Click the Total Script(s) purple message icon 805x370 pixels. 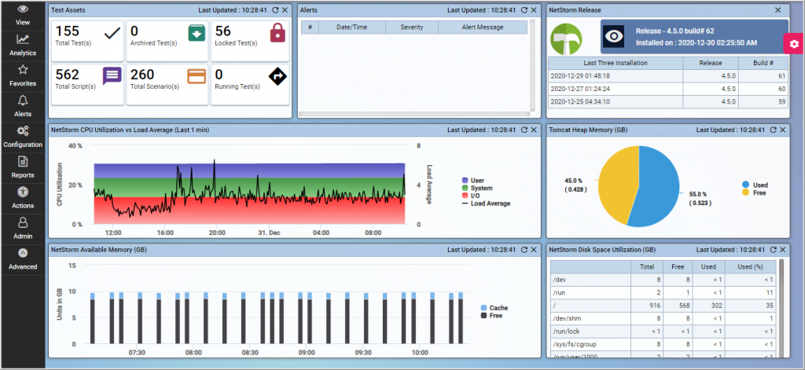tap(112, 76)
